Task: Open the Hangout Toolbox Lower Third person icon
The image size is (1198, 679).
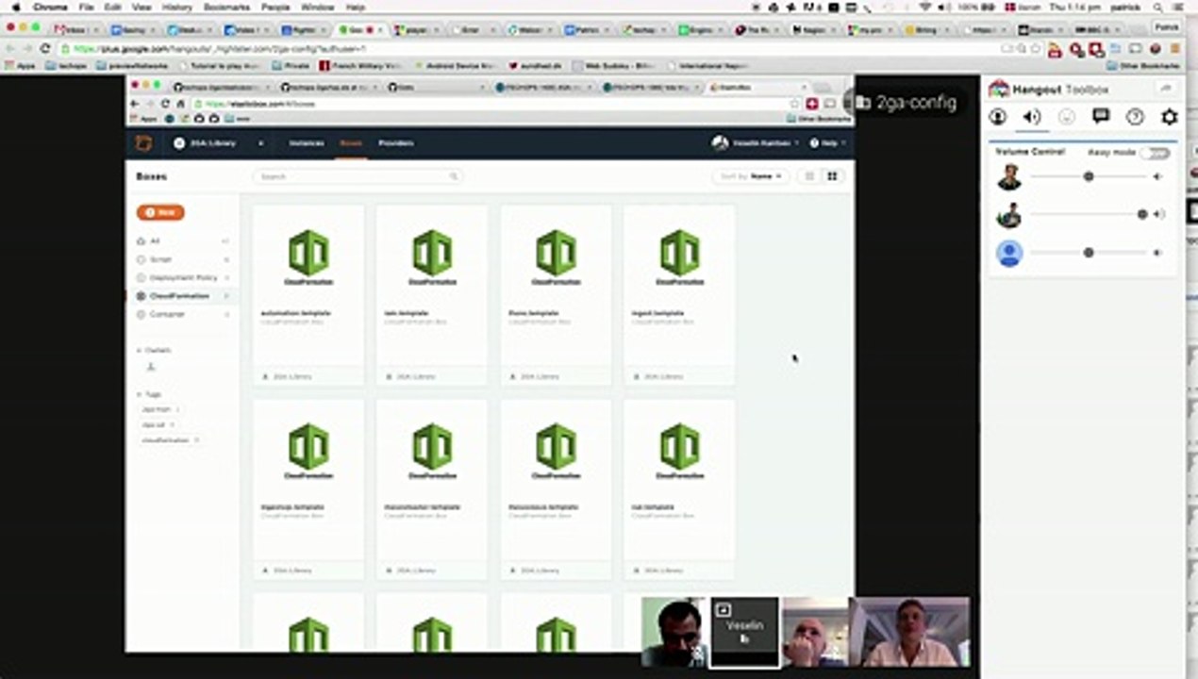Action: click(x=998, y=117)
